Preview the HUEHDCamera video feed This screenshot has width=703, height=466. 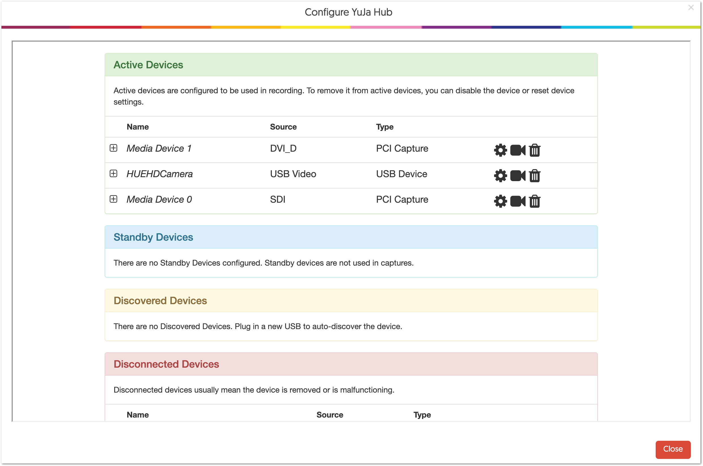pyautogui.click(x=517, y=175)
